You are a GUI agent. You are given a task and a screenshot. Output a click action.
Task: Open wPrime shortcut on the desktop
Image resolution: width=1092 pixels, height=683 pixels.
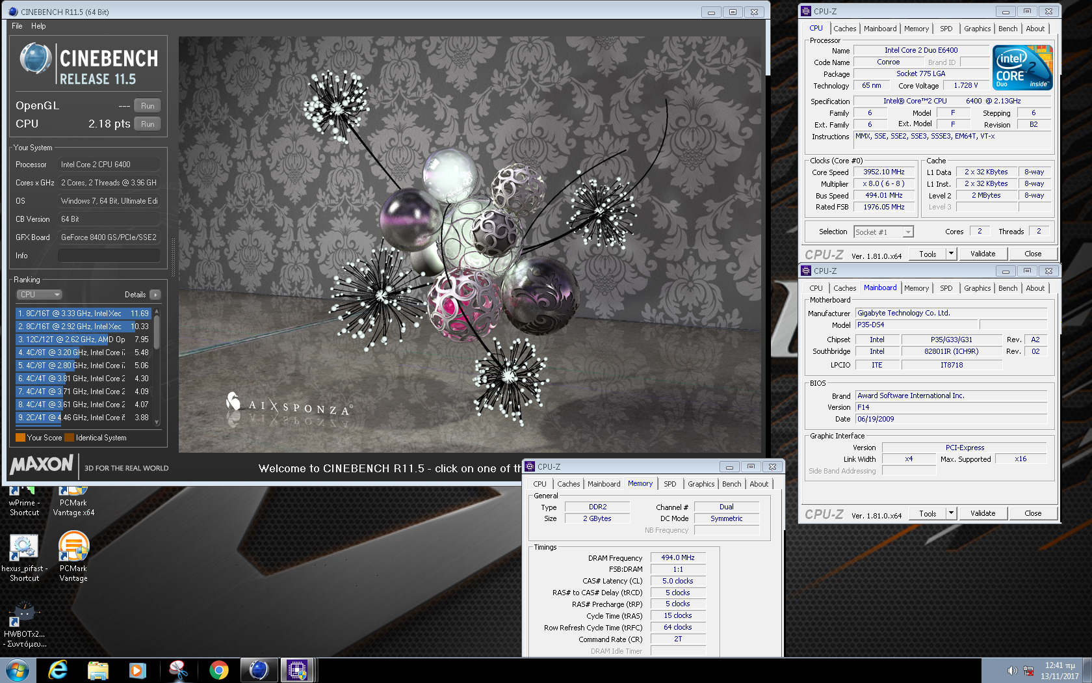(24, 502)
